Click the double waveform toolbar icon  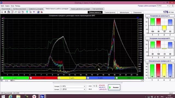(x=19, y=12)
